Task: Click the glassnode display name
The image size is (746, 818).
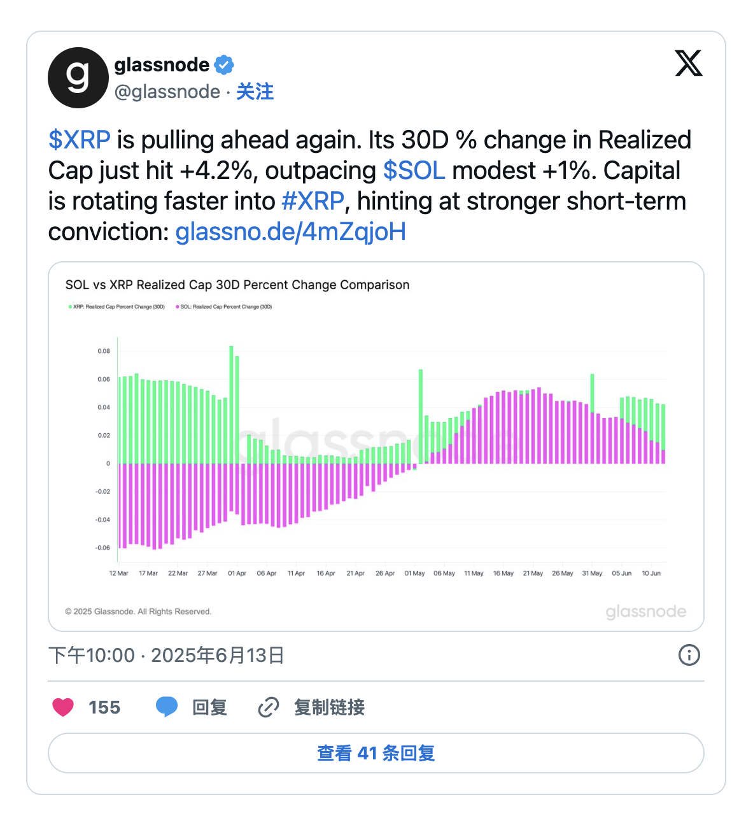Action: tap(162, 65)
